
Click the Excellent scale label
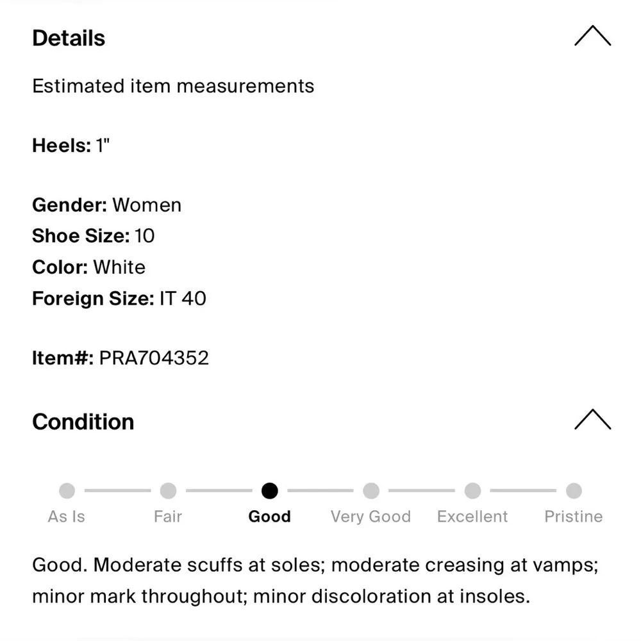472,517
